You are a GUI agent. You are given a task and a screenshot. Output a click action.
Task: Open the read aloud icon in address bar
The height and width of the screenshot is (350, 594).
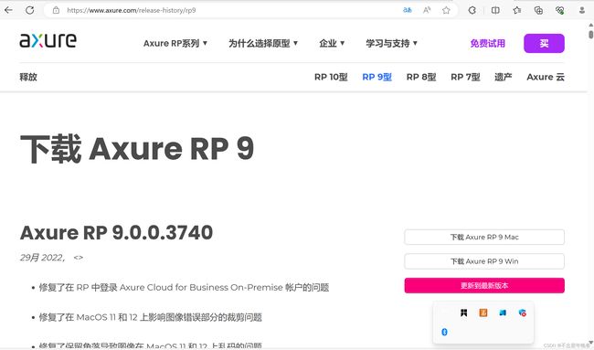427,10
